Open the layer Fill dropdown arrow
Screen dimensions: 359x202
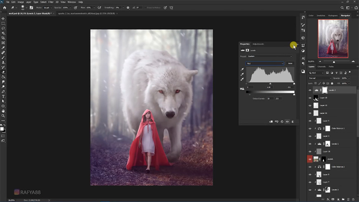349,84
